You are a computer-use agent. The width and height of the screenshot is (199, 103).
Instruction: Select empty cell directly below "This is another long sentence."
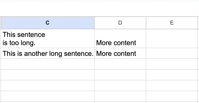tap(47, 64)
